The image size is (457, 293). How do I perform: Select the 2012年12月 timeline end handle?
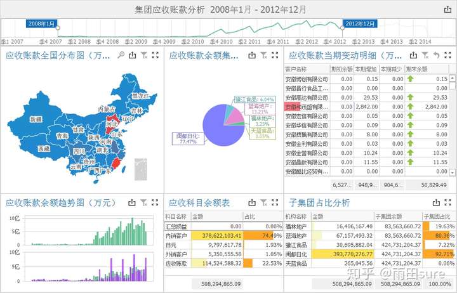tap(342, 28)
